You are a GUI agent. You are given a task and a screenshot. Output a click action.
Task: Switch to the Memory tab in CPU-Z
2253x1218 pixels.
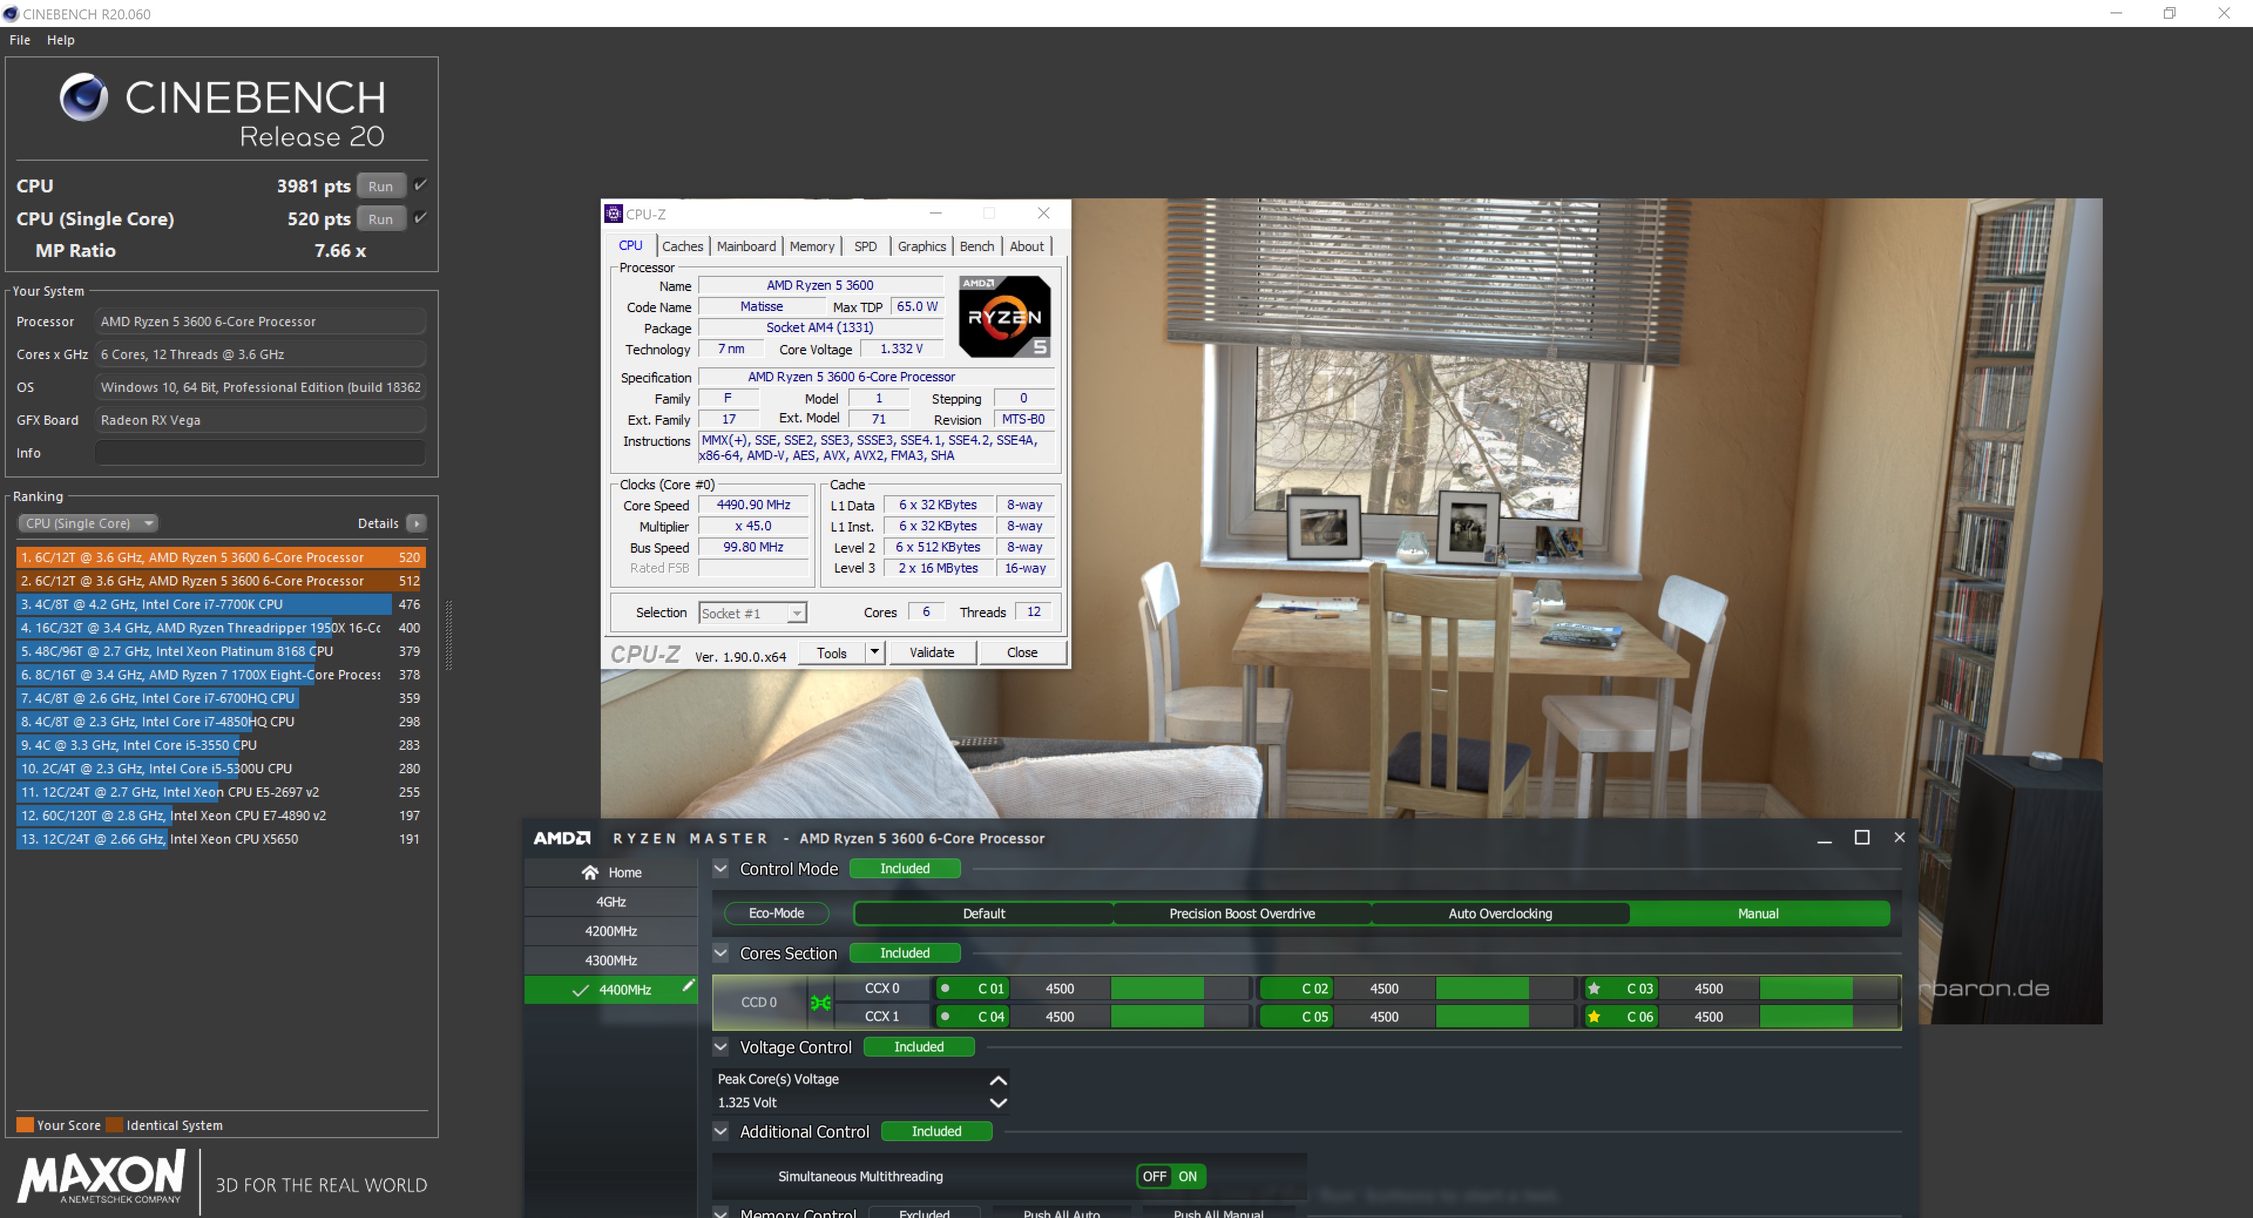[x=811, y=246]
